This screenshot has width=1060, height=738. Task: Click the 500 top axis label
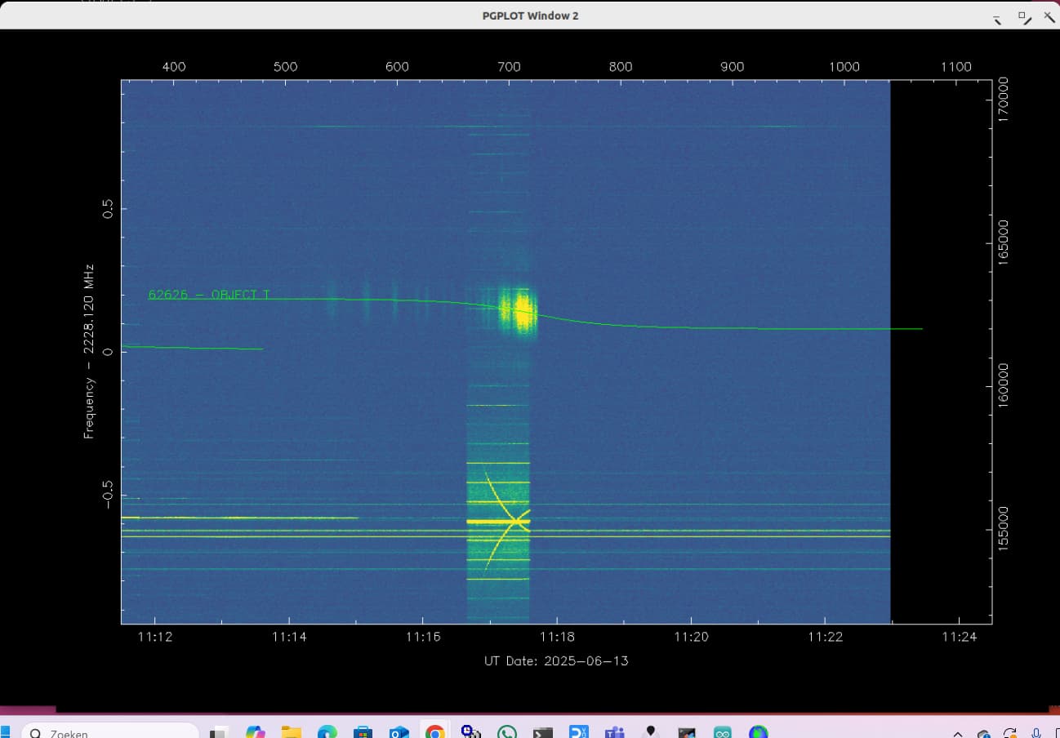(285, 67)
